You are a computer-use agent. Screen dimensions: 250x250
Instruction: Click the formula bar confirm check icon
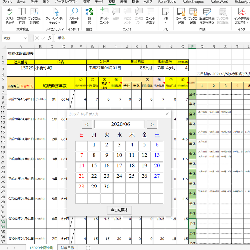[x=43, y=38]
